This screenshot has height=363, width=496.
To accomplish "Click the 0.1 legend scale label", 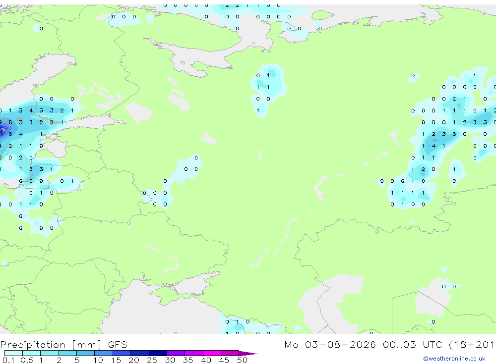I will point(8,360).
